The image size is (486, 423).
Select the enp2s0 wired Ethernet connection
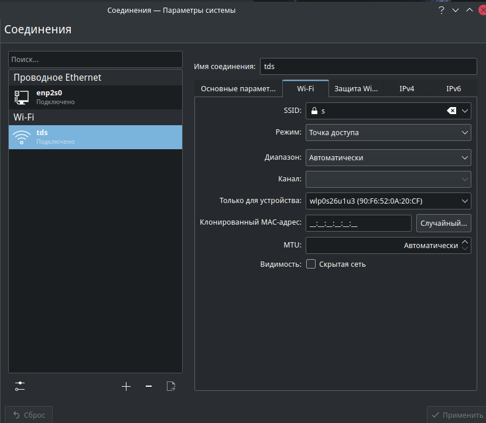[x=95, y=97]
